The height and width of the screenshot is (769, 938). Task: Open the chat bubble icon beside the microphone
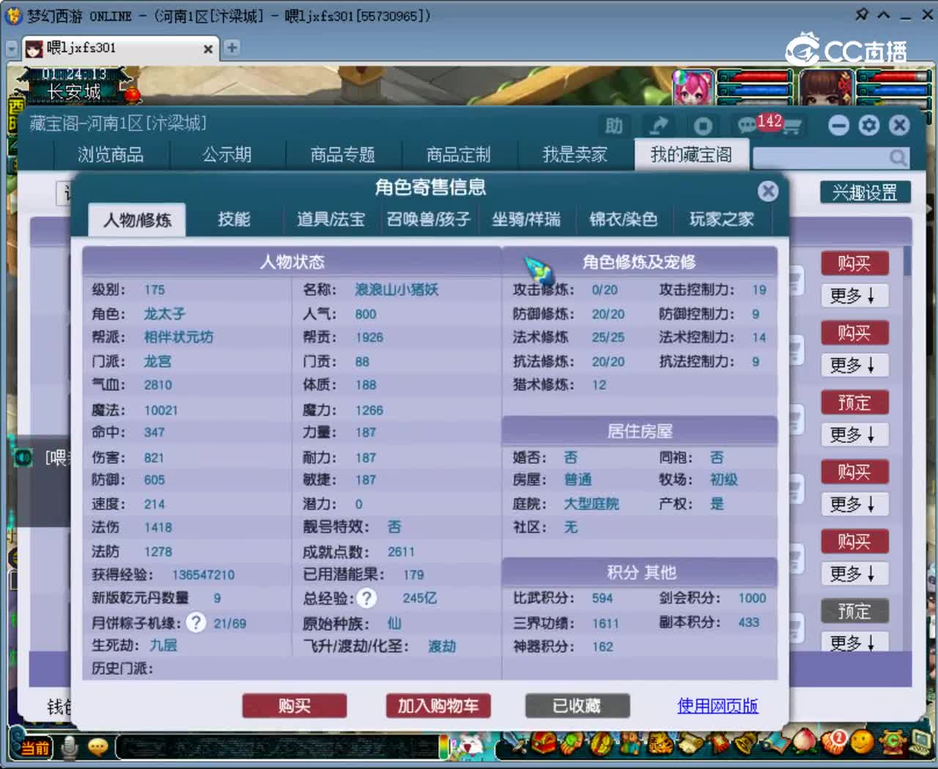98,748
